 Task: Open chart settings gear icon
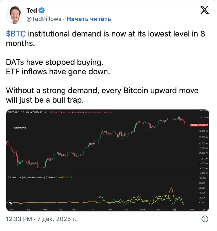click(x=205, y=209)
